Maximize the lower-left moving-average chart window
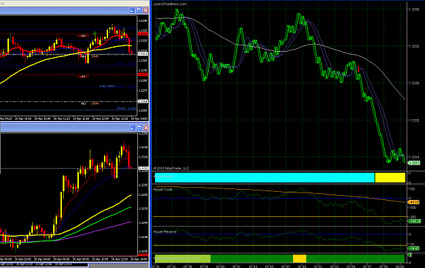 139,128
